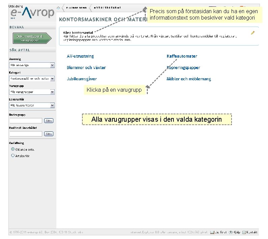Click the pencil edit icon in info box

[x=253, y=33]
